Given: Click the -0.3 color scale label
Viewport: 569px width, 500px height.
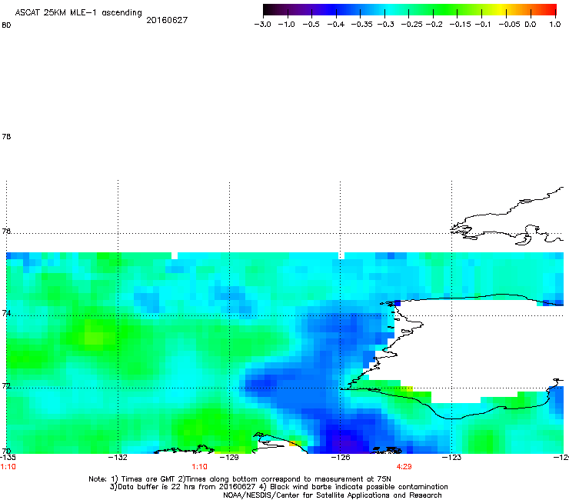Looking at the screenshot, I should 386,25.
